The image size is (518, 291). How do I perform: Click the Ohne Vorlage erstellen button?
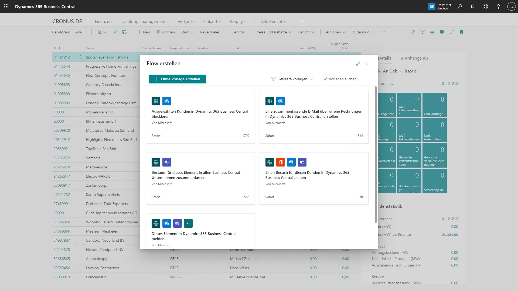[177, 79]
